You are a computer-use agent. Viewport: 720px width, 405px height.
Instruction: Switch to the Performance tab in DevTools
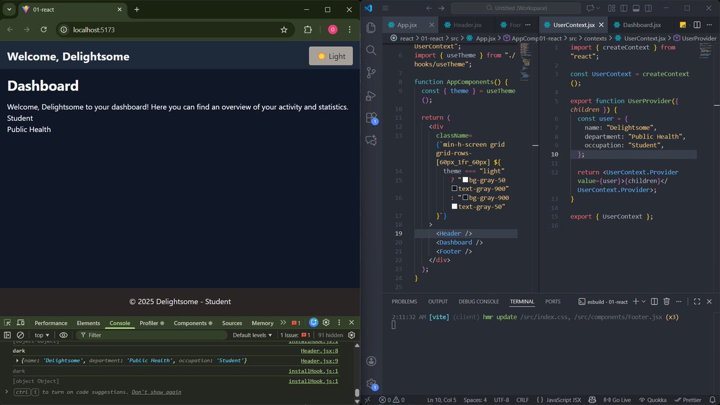tap(51, 323)
